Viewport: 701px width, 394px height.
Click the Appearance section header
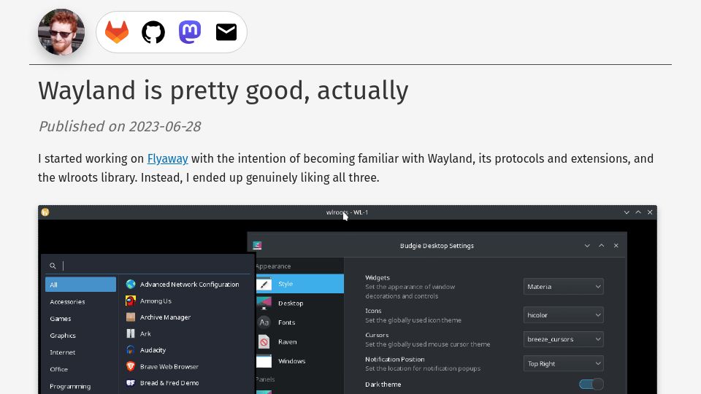tap(273, 266)
